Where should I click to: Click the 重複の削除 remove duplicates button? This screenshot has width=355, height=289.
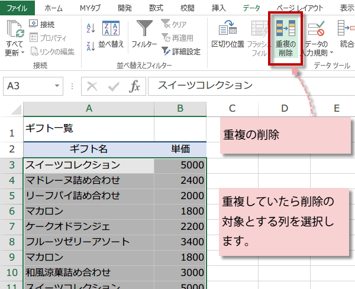click(x=286, y=38)
